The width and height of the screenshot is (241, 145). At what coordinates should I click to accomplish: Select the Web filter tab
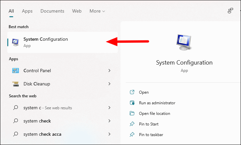[77, 11]
